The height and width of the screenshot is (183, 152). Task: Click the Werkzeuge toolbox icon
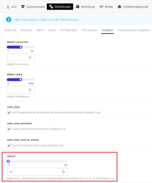78,7
